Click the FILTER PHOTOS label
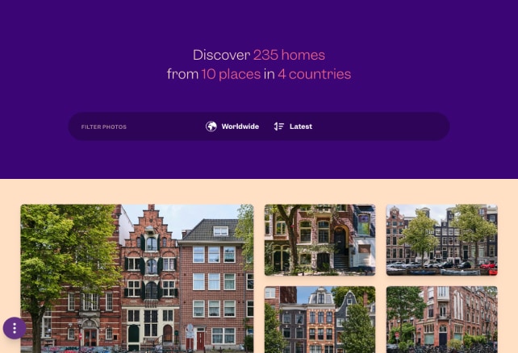The width and height of the screenshot is (518, 353). [103, 127]
